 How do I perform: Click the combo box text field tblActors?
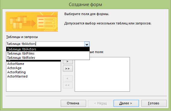(x=45, y=44)
